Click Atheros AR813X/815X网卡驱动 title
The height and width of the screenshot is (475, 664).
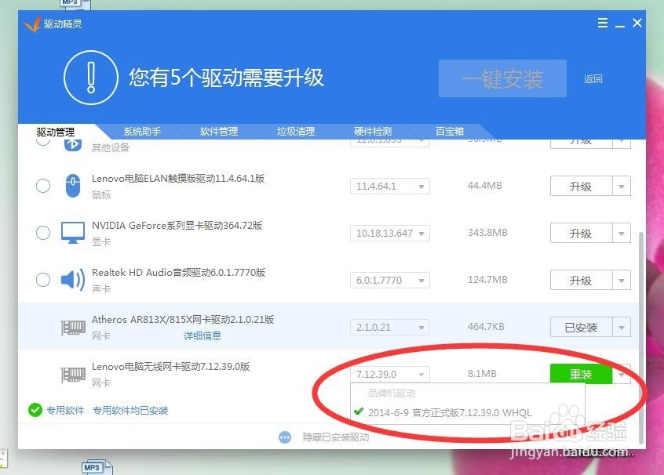click(183, 319)
